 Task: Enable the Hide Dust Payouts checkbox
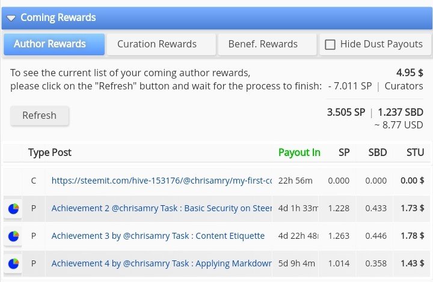tap(330, 44)
